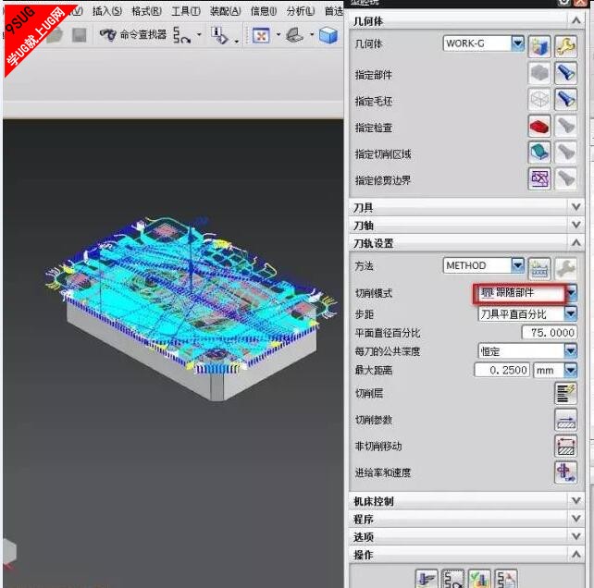Screen dimensions: 594x588
Task: Expand the Program (程序) section
Action: pos(575,519)
